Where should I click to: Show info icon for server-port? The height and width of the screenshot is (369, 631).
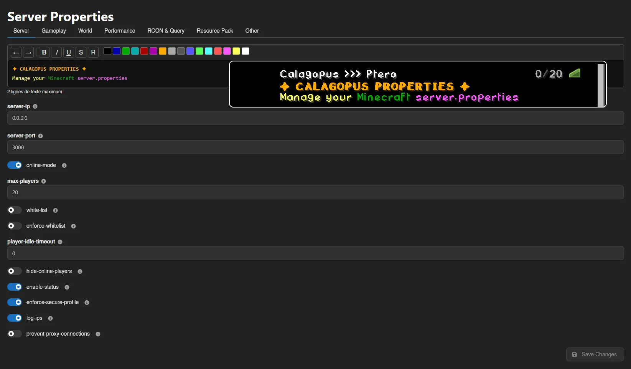40,136
